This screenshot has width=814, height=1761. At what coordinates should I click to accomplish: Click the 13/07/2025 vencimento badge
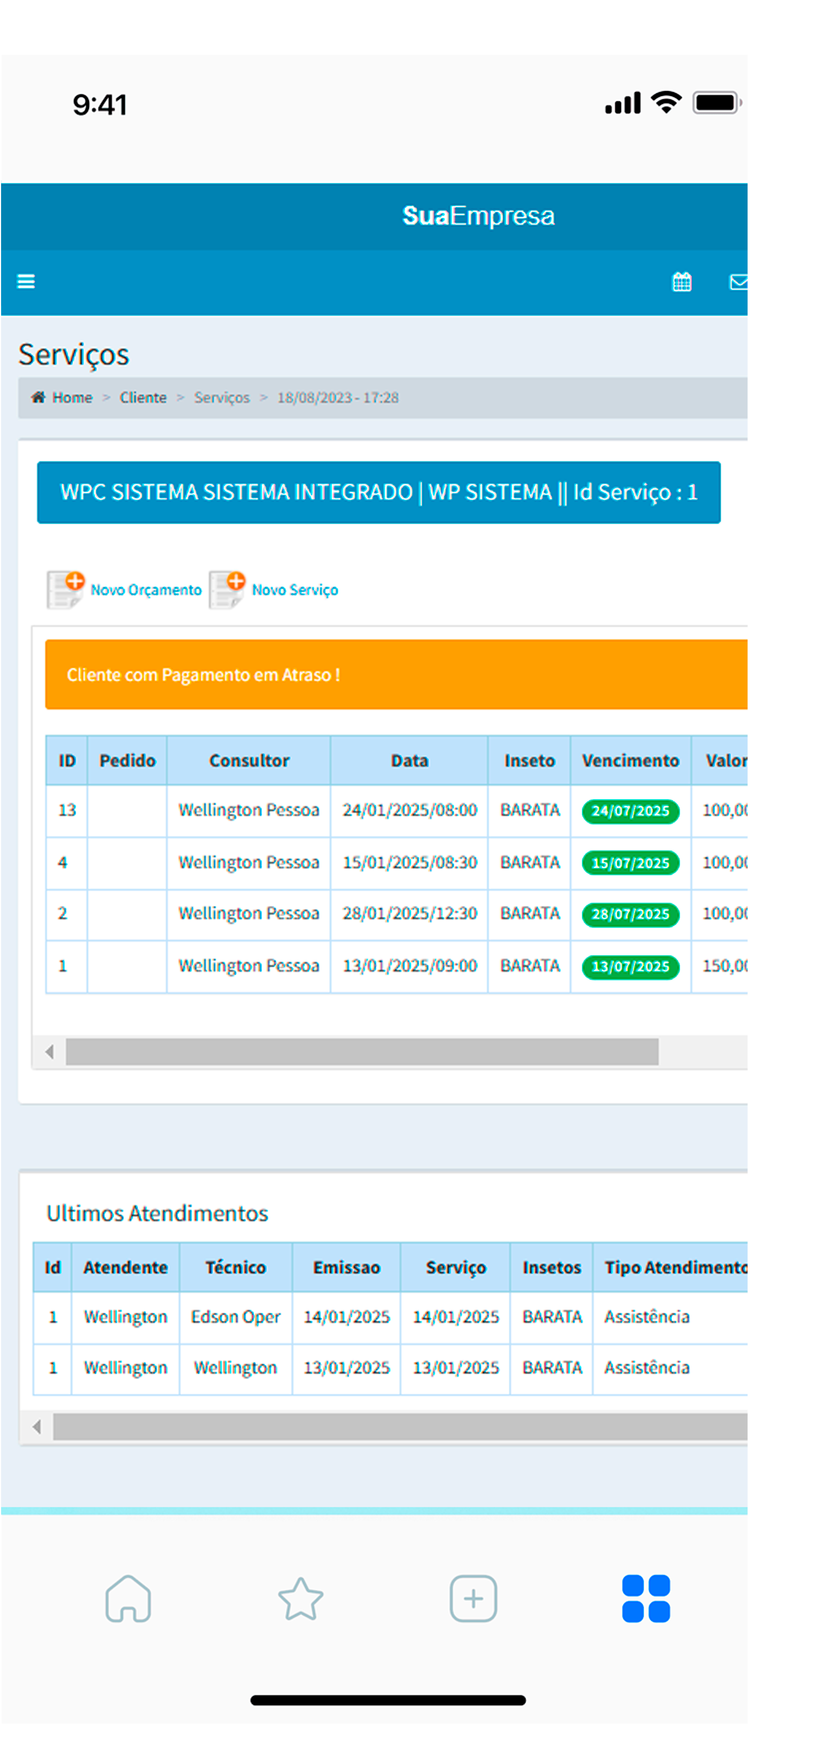630,967
